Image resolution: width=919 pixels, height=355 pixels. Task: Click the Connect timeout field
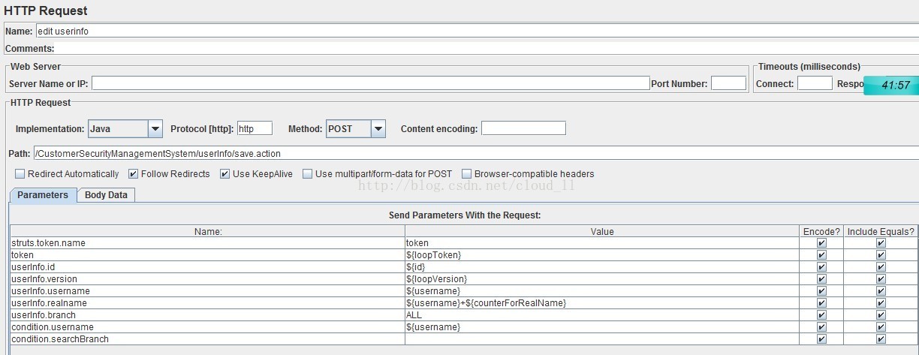815,83
